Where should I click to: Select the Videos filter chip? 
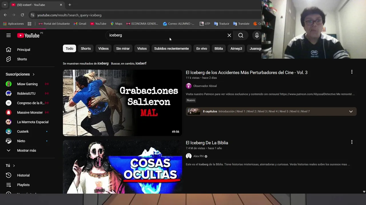(x=104, y=48)
